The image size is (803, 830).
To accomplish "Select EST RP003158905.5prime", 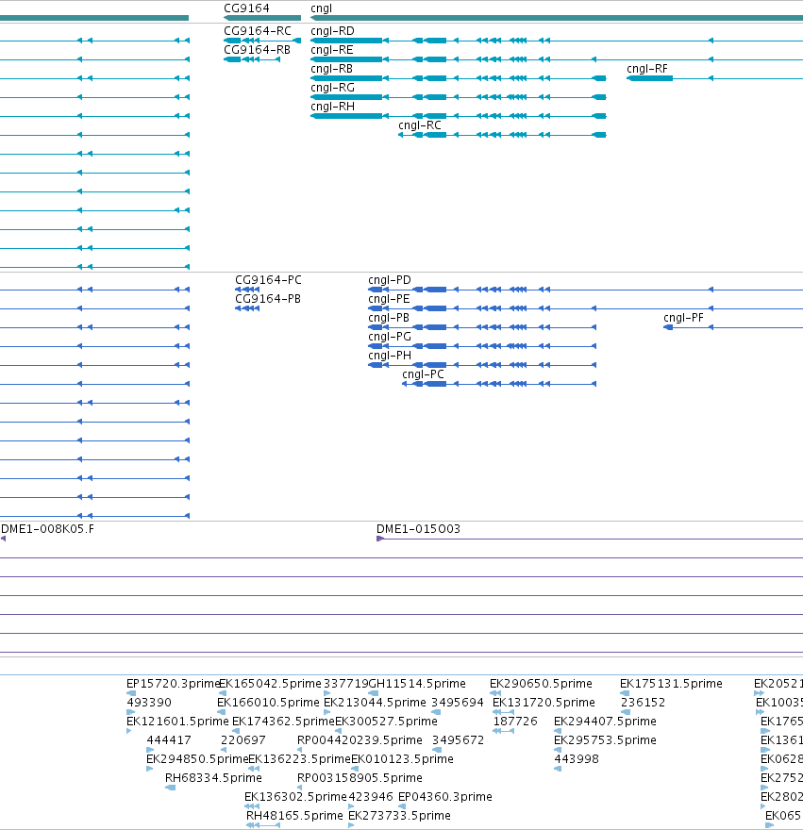I will point(360,778).
